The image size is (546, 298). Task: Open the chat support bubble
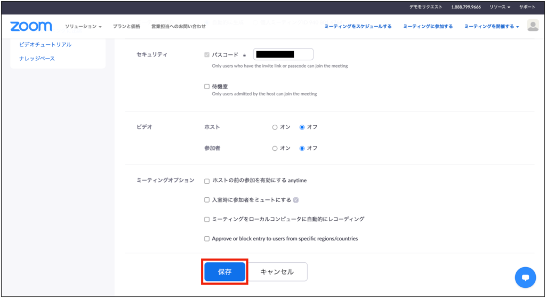pyautogui.click(x=525, y=277)
